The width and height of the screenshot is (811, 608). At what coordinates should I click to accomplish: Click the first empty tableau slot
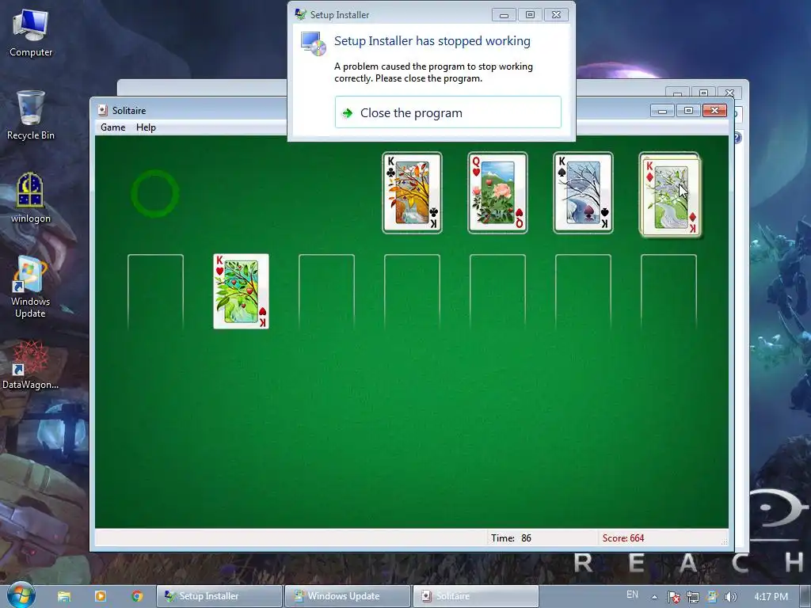tap(156, 291)
